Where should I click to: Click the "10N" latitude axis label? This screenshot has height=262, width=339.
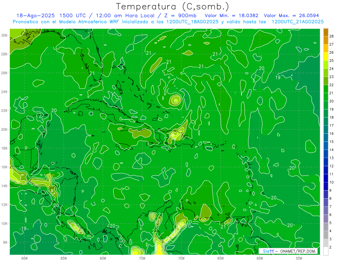4,223
